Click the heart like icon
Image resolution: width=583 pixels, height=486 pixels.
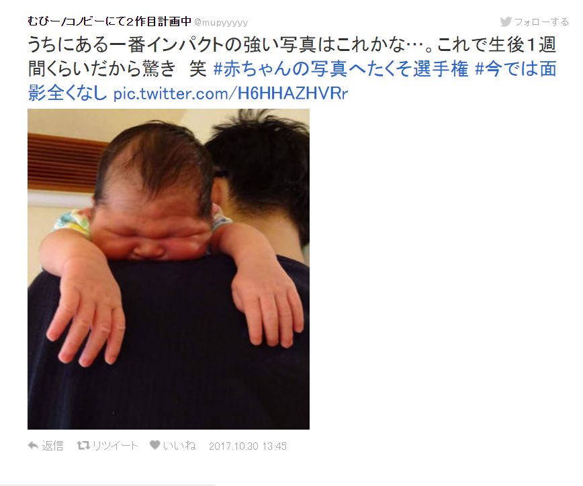point(154,445)
